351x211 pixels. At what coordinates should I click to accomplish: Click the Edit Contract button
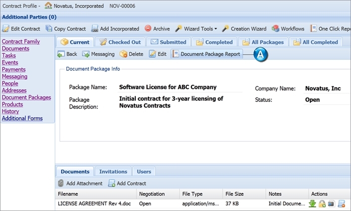point(21,29)
